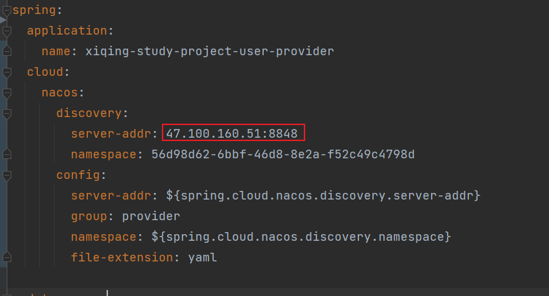Click the cloud key
The height and width of the screenshot is (296, 549).
coord(45,72)
